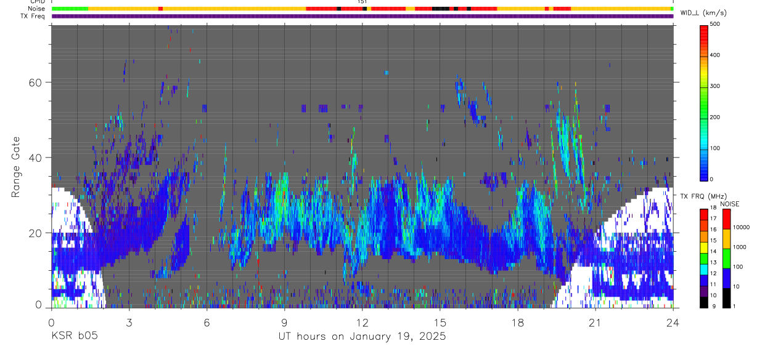Click the '21' UT hour tick label
Screen dimensions: 757x349
pos(595,322)
